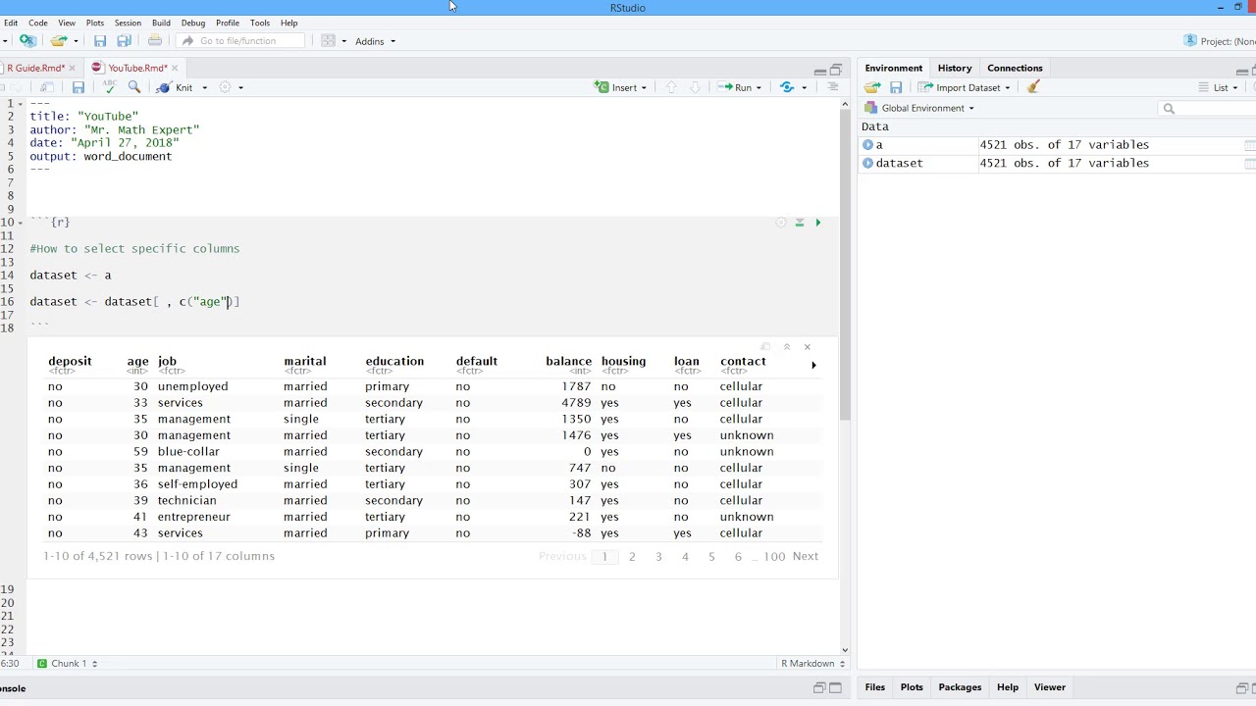Image resolution: width=1256 pixels, height=706 pixels.
Task: Expand the Knit options arrow
Action: pos(204,87)
